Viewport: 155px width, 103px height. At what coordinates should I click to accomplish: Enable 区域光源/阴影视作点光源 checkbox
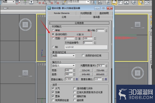coord(75,92)
